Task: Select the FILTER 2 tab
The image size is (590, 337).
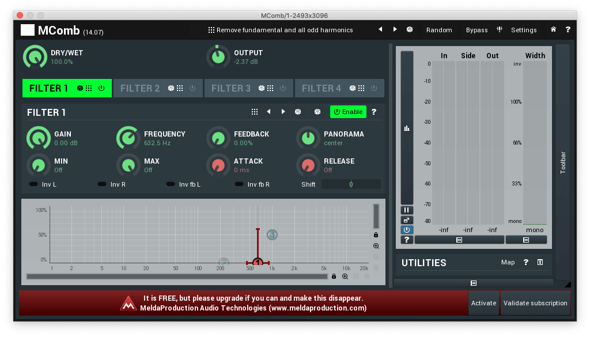Action: pyautogui.click(x=158, y=88)
